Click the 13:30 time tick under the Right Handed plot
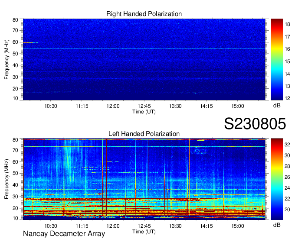 click(175, 106)
